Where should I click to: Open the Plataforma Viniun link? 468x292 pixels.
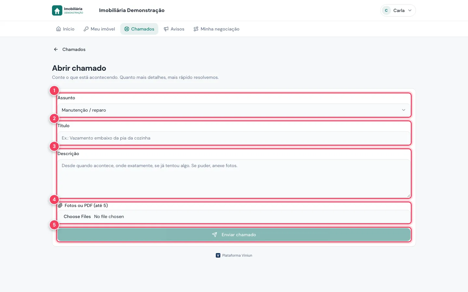point(234,255)
